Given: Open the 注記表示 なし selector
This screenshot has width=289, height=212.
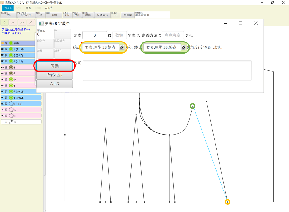Looking at the screenshot, I should tap(9, 15).
